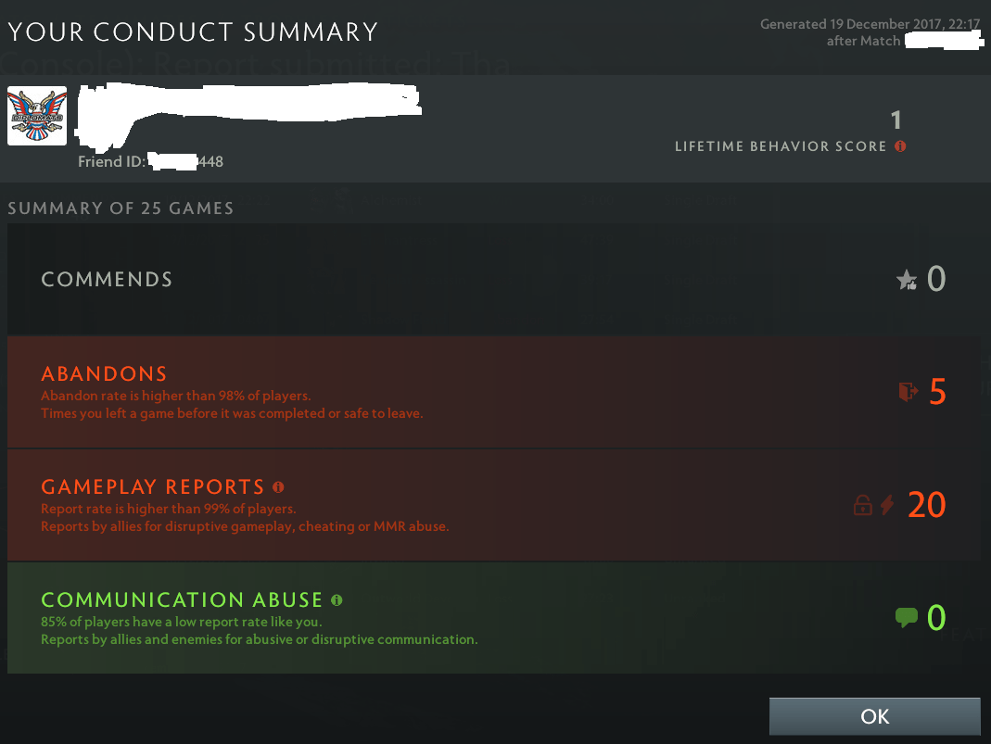Click the Your Conduct Summary title

click(x=193, y=32)
